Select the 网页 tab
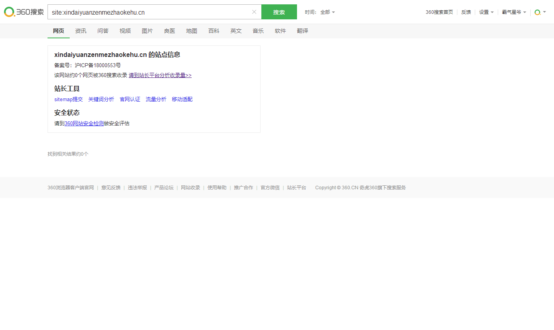This screenshot has width=554, height=330. (59, 31)
